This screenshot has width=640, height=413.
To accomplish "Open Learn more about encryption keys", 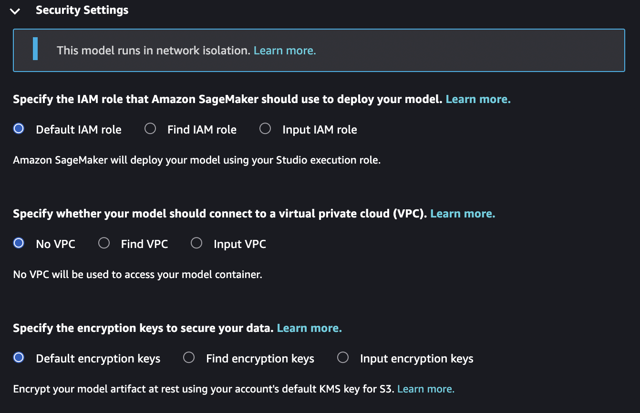I will (309, 328).
